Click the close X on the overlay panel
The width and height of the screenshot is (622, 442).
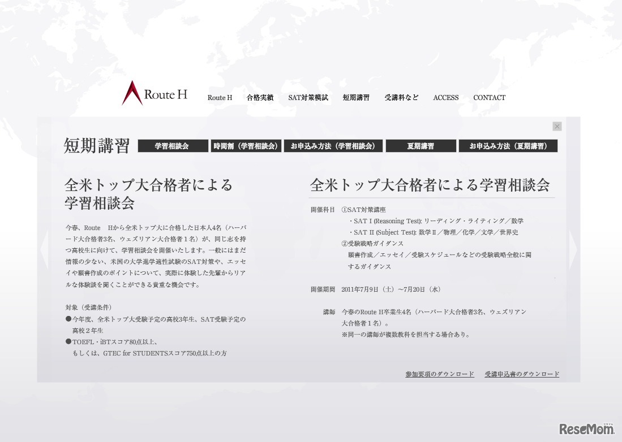click(557, 126)
